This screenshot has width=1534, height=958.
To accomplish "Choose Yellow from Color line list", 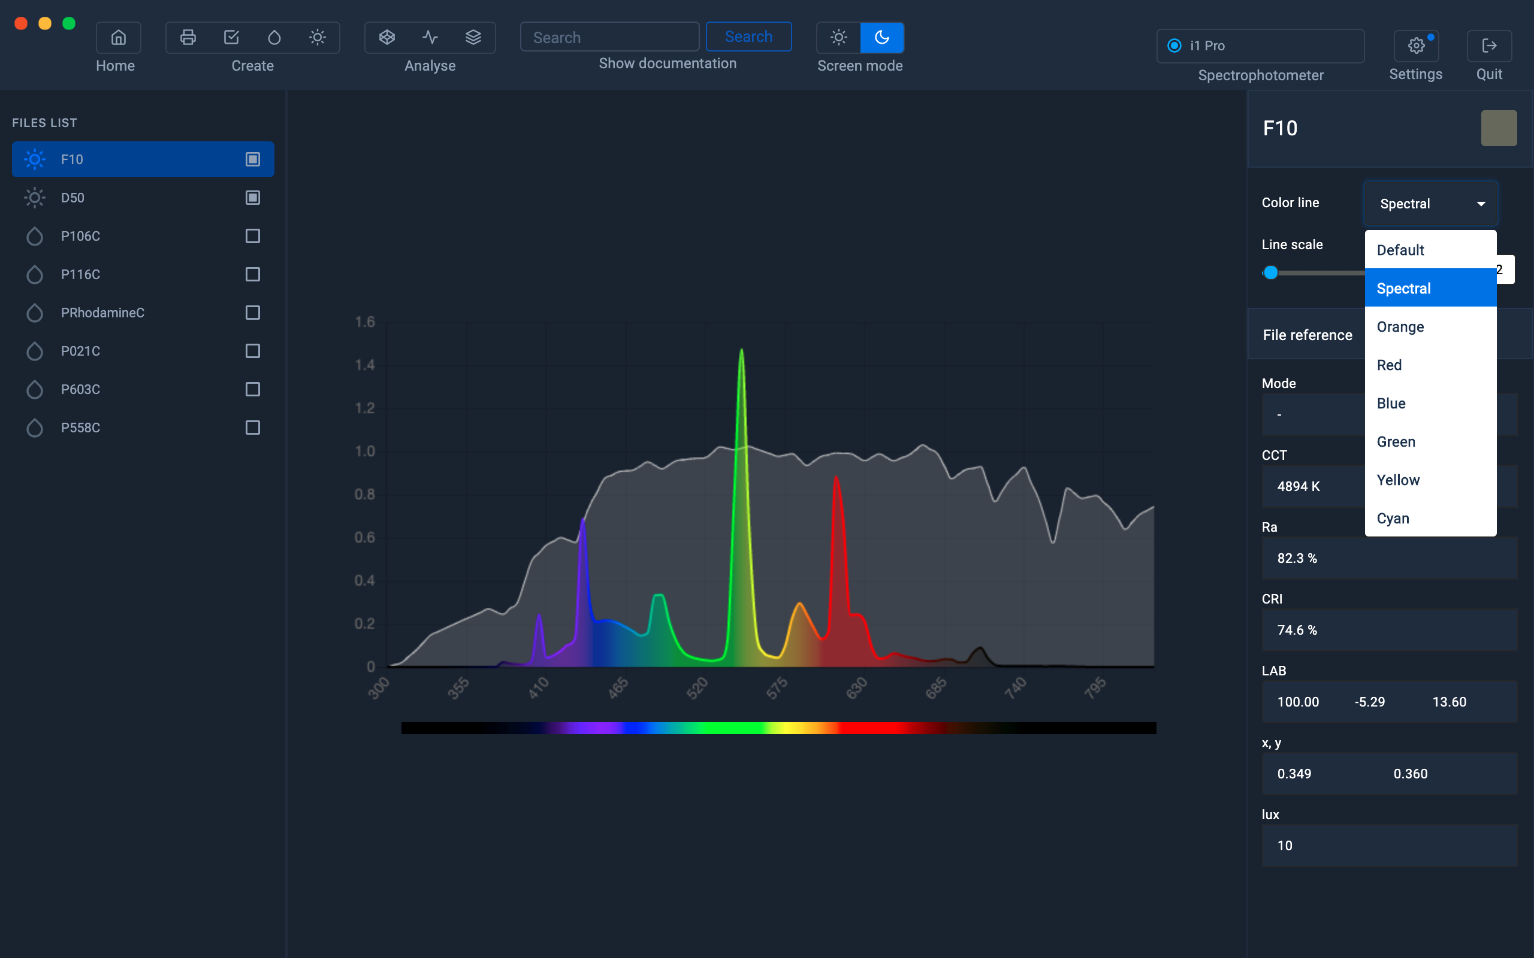I will (x=1431, y=480).
